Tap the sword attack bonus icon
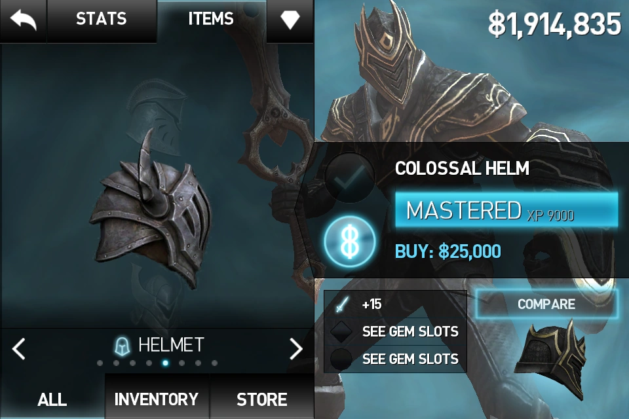Image resolution: width=629 pixels, height=419 pixels. click(341, 304)
